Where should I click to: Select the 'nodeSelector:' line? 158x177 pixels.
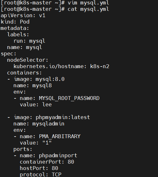tap(28, 60)
